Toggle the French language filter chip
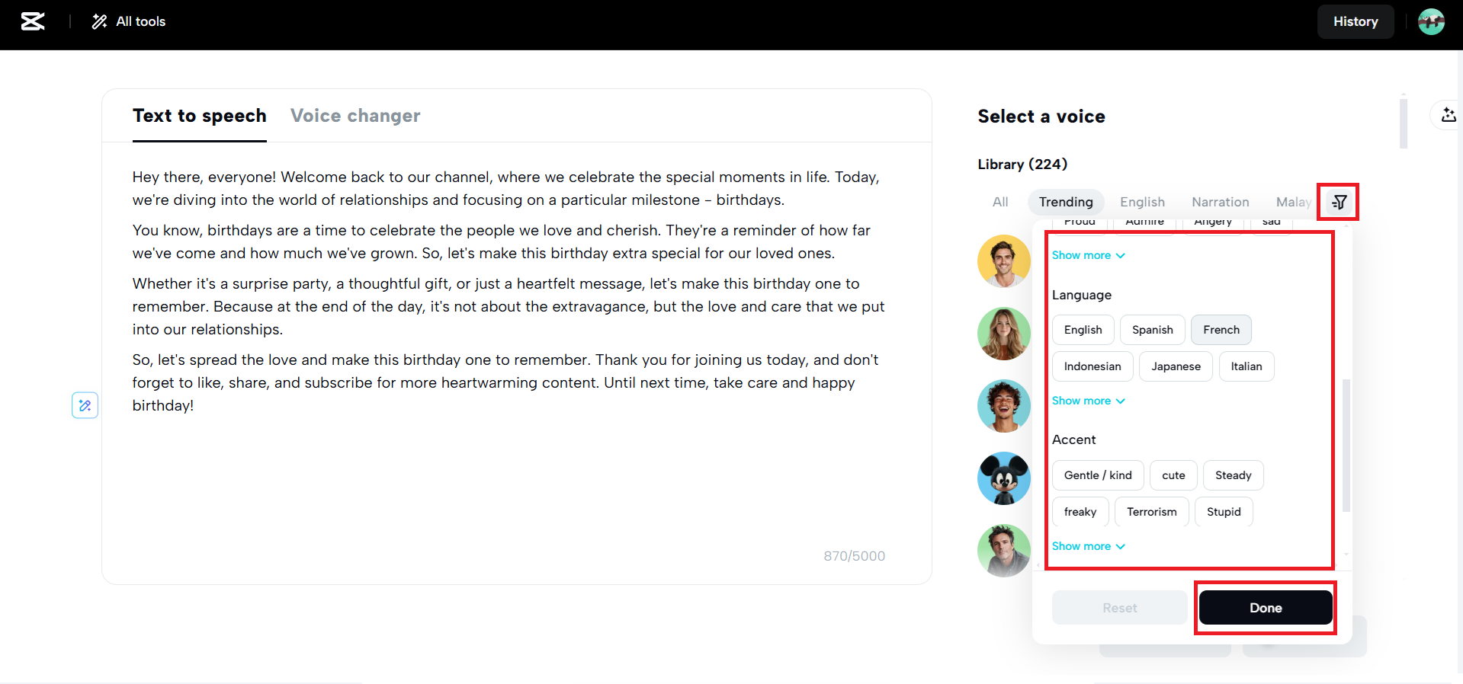1463x684 pixels. pyautogui.click(x=1221, y=330)
